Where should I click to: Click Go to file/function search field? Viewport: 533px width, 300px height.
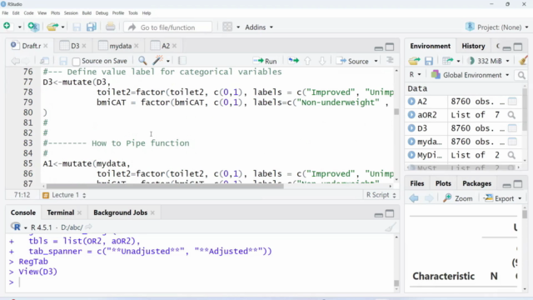click(x=168, y=27)
